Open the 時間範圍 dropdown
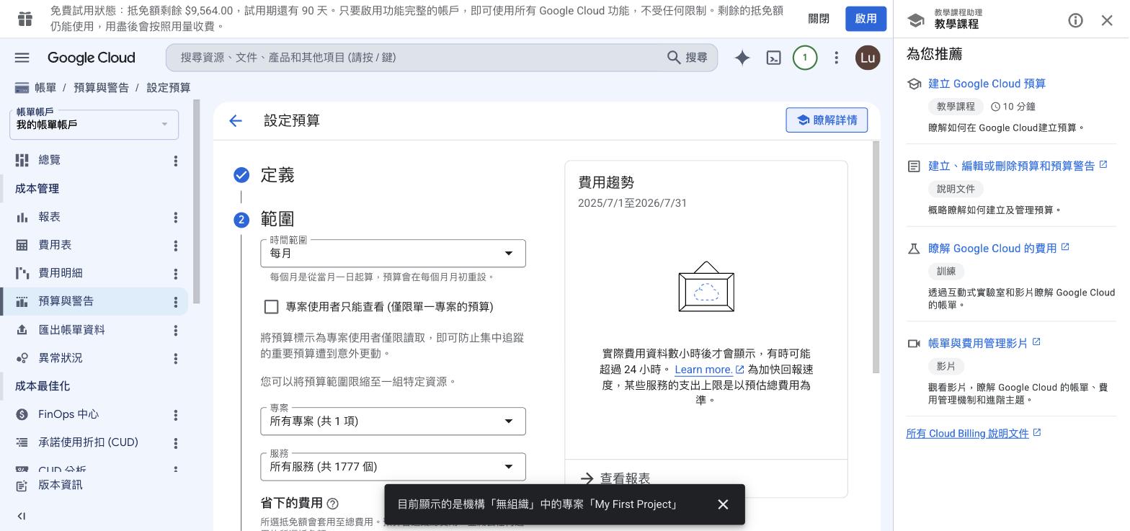 (393, 254)
